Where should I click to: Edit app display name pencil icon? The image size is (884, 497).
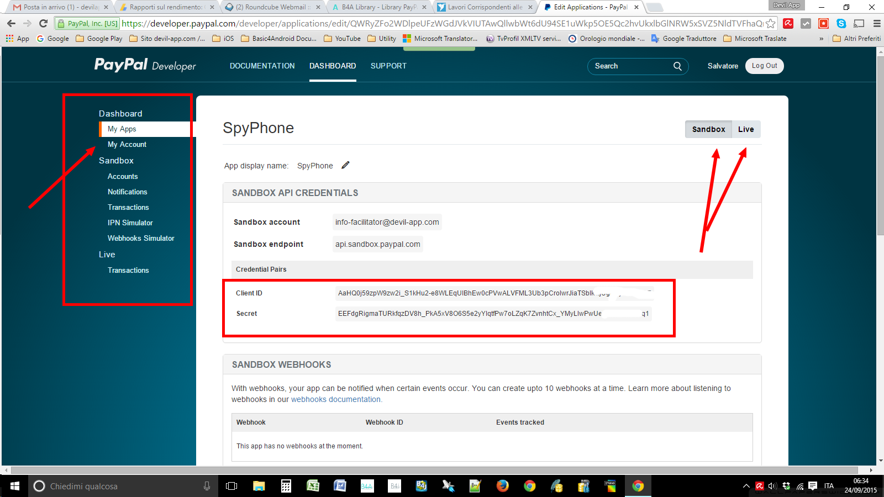click(345, 165)
